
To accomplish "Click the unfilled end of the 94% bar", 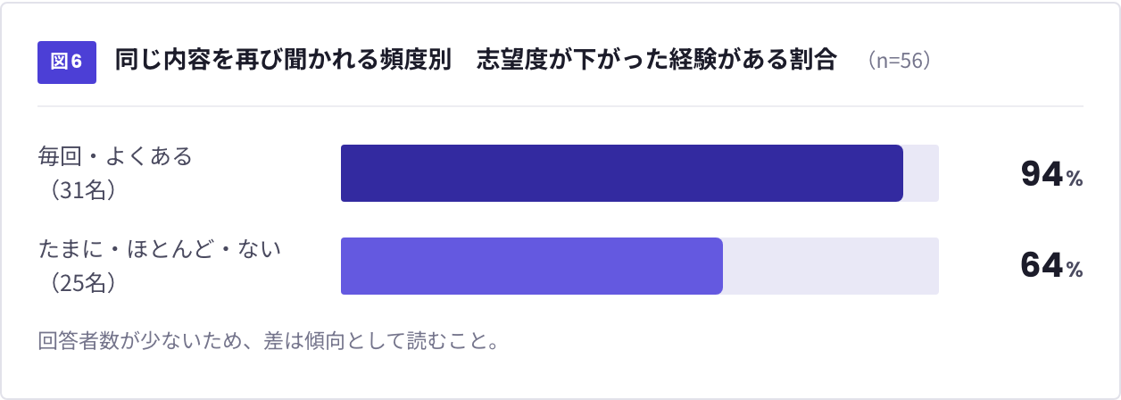I will (921, 173).
